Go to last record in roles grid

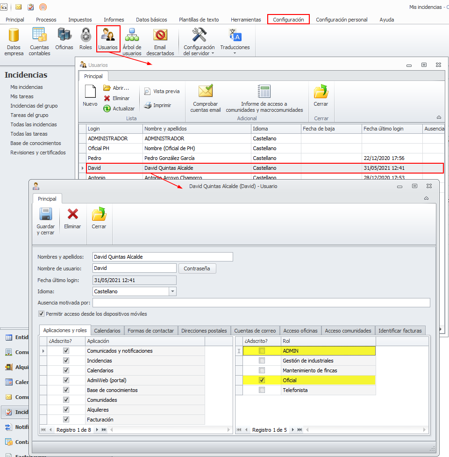299,429
